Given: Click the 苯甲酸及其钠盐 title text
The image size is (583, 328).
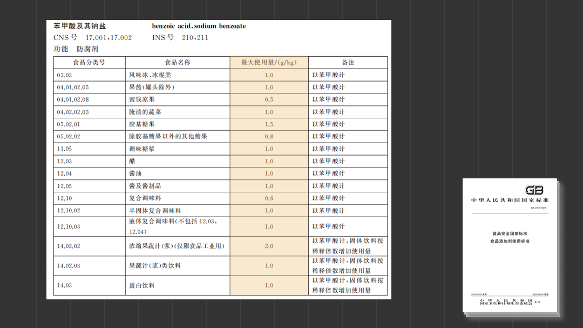Looking at the screenshot, I should [x=79, y=26].
